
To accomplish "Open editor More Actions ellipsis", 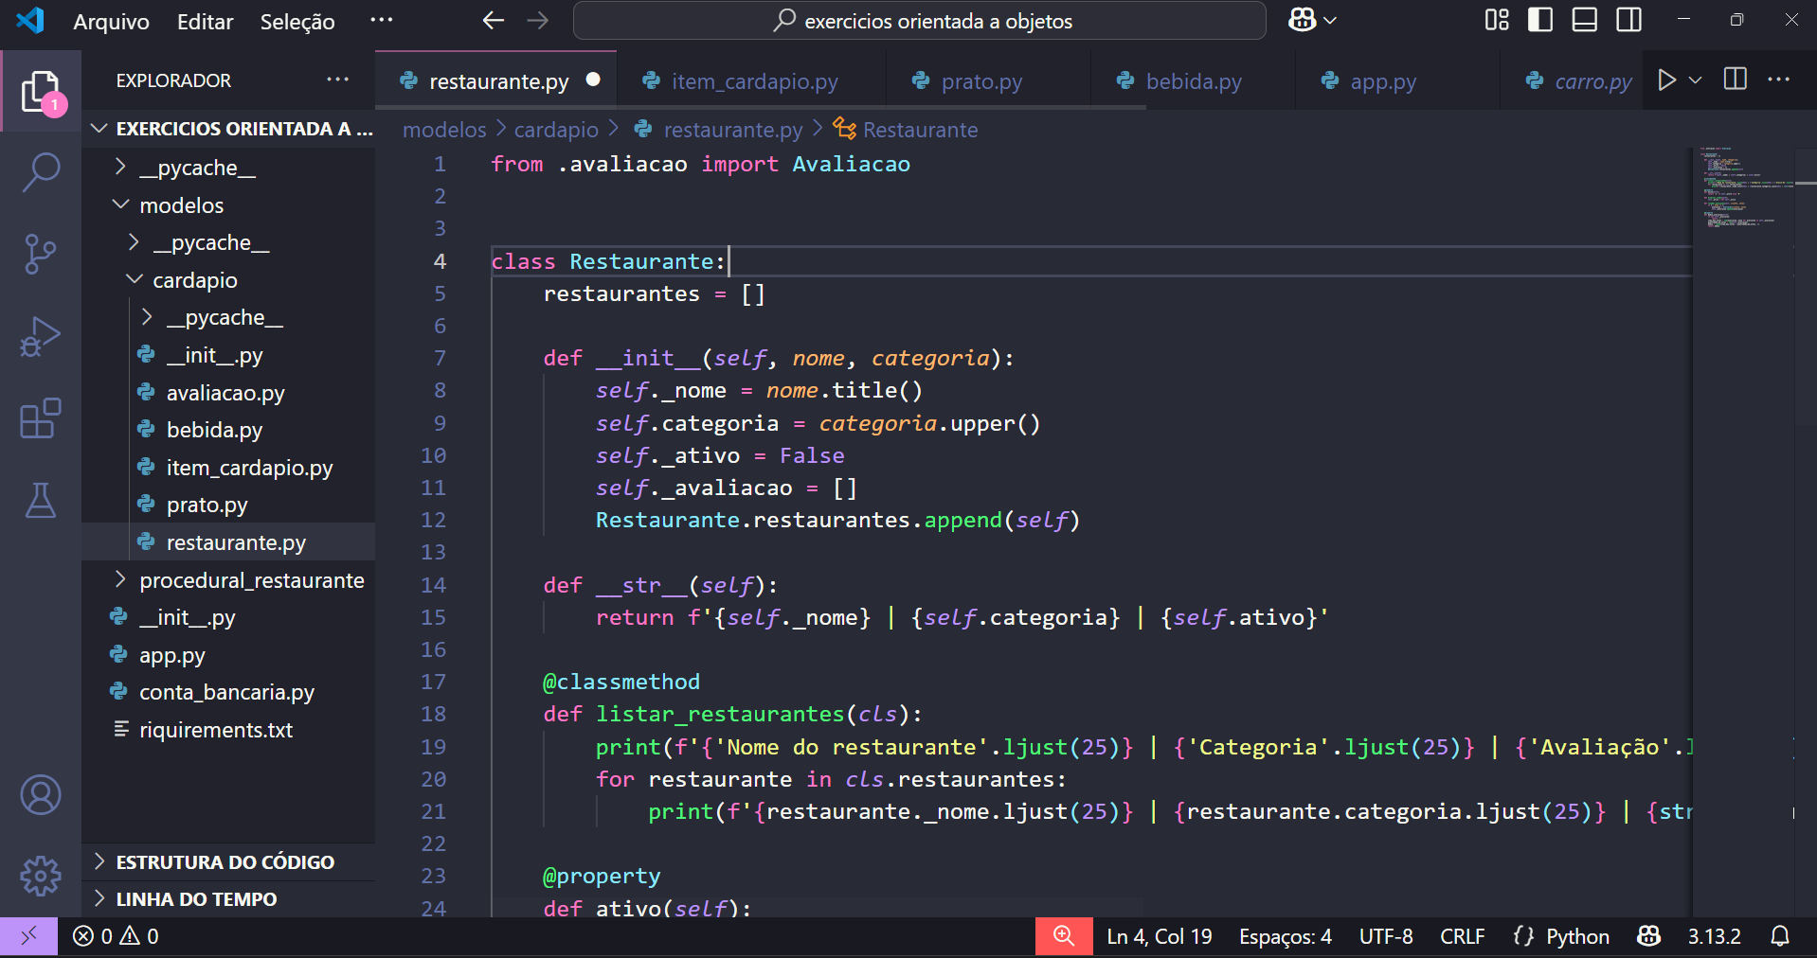I will (x=1779, y=80).
